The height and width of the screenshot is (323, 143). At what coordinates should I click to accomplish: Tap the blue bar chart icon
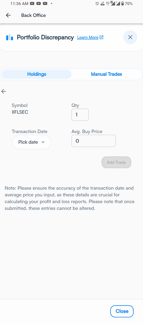coord(10,37)
